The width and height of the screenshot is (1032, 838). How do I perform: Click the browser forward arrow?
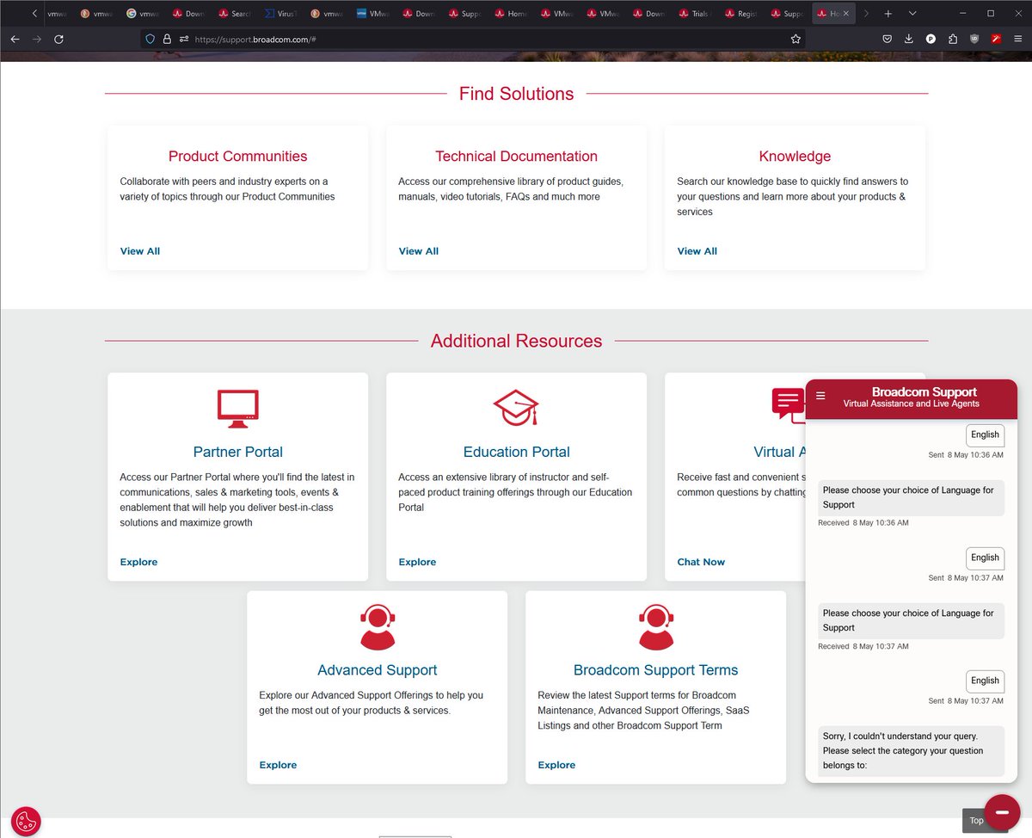[x=37, y=39]
